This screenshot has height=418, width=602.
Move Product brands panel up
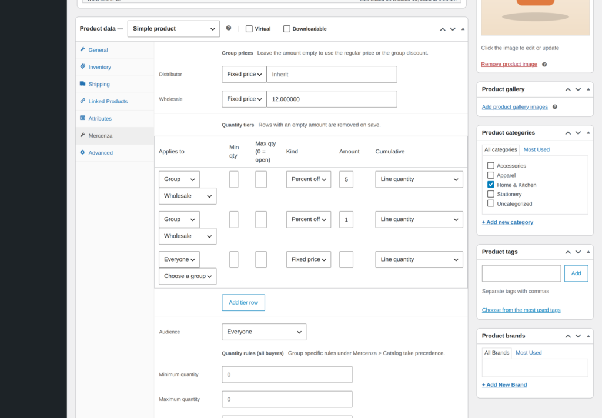pyautogui.click(x=568, y=336)
